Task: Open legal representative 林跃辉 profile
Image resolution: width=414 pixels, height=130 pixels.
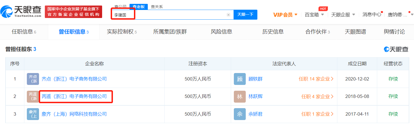Action: [255, 97]
